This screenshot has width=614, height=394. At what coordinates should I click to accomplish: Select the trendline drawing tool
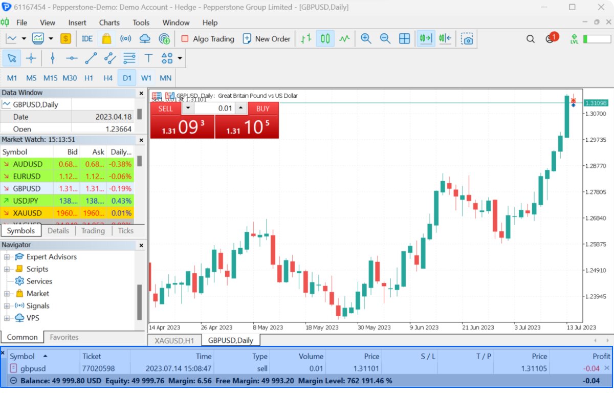(x=91, y=58)
